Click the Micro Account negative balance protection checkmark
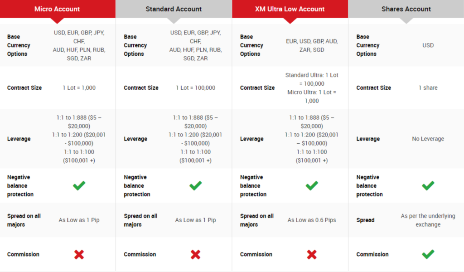 pos(79,185)
